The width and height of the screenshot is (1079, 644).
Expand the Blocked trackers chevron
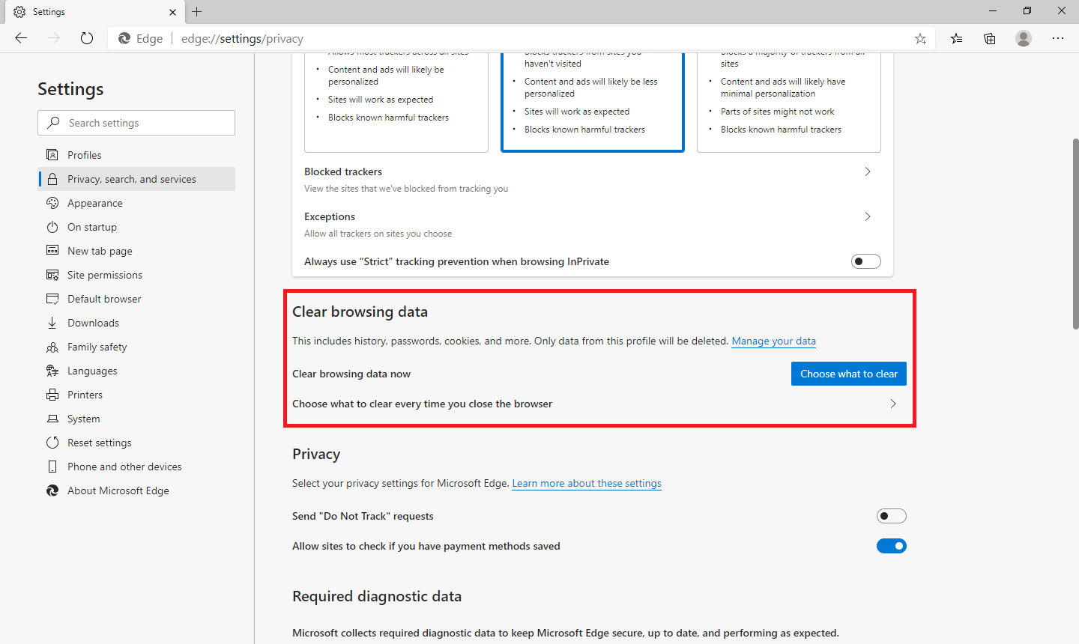868,171
